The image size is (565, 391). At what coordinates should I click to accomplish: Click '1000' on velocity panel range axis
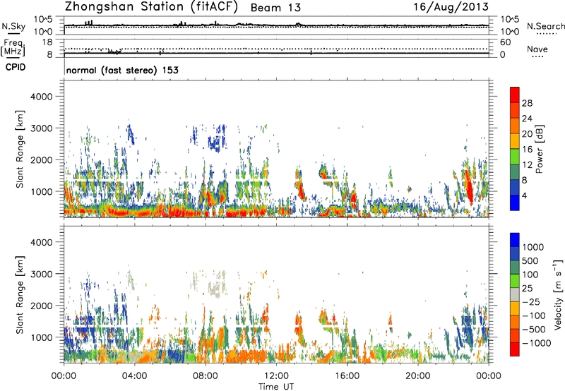[x=42, y=337]
